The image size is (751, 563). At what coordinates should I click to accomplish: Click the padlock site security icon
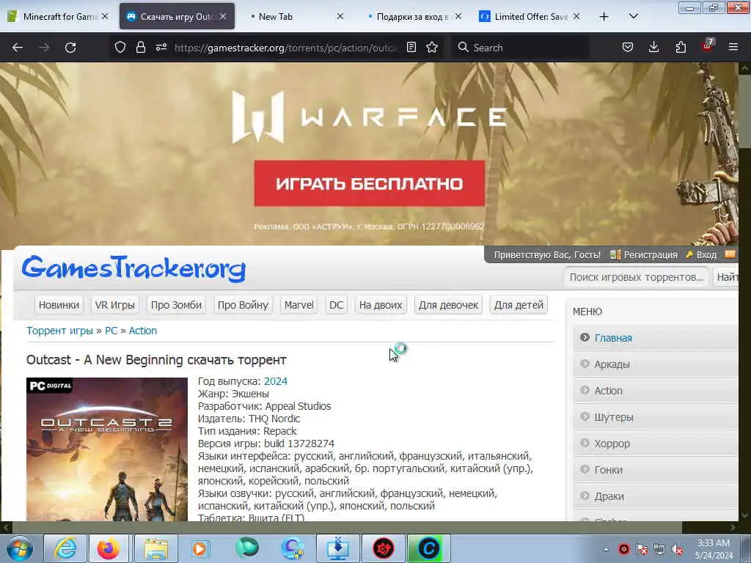click(x=140, y=47)
